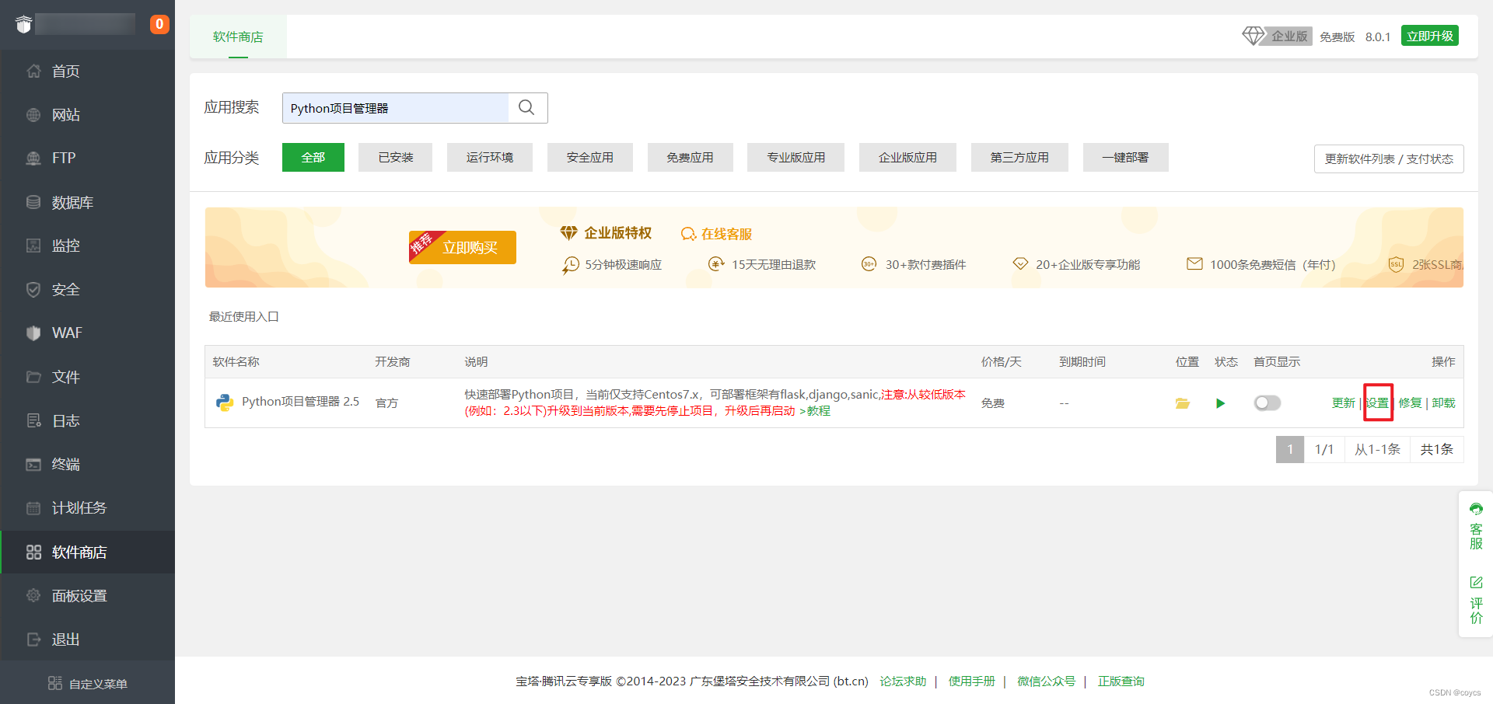Click 最近使用入口 label
This screenshot has width=1493, height=704.
tap(243, 316)
